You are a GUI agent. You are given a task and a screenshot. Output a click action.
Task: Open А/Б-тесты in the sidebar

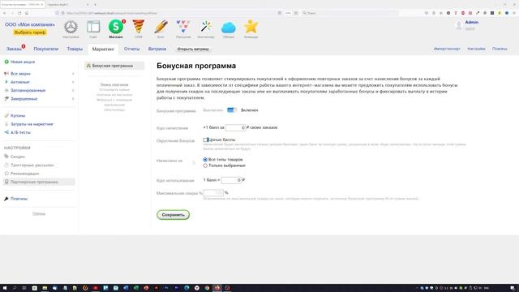tap(20, 132)
